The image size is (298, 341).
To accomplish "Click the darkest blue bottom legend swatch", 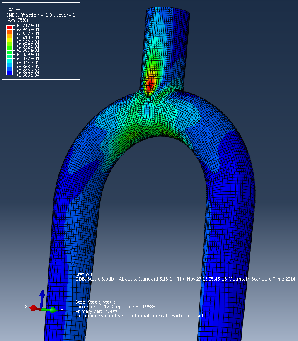I will click(10, 73).
